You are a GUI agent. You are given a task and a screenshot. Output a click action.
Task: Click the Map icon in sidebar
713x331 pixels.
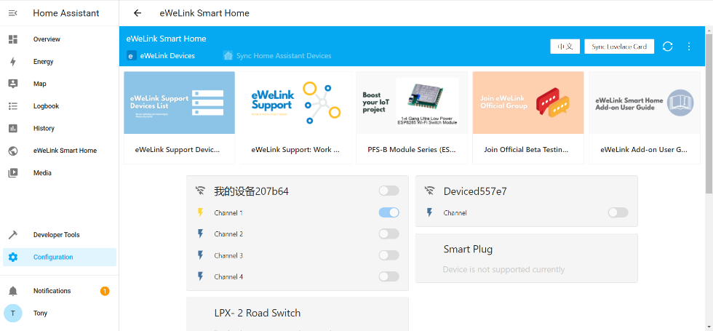(x=13, y=84)
